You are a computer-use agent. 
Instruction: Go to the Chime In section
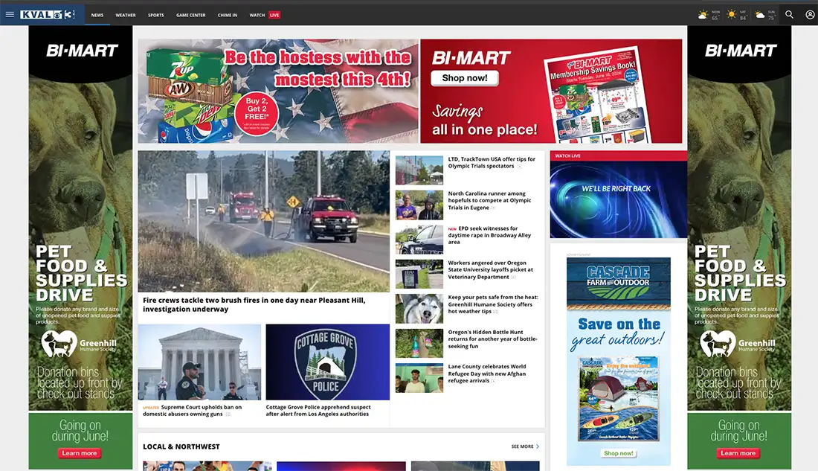tap(228, 15)
